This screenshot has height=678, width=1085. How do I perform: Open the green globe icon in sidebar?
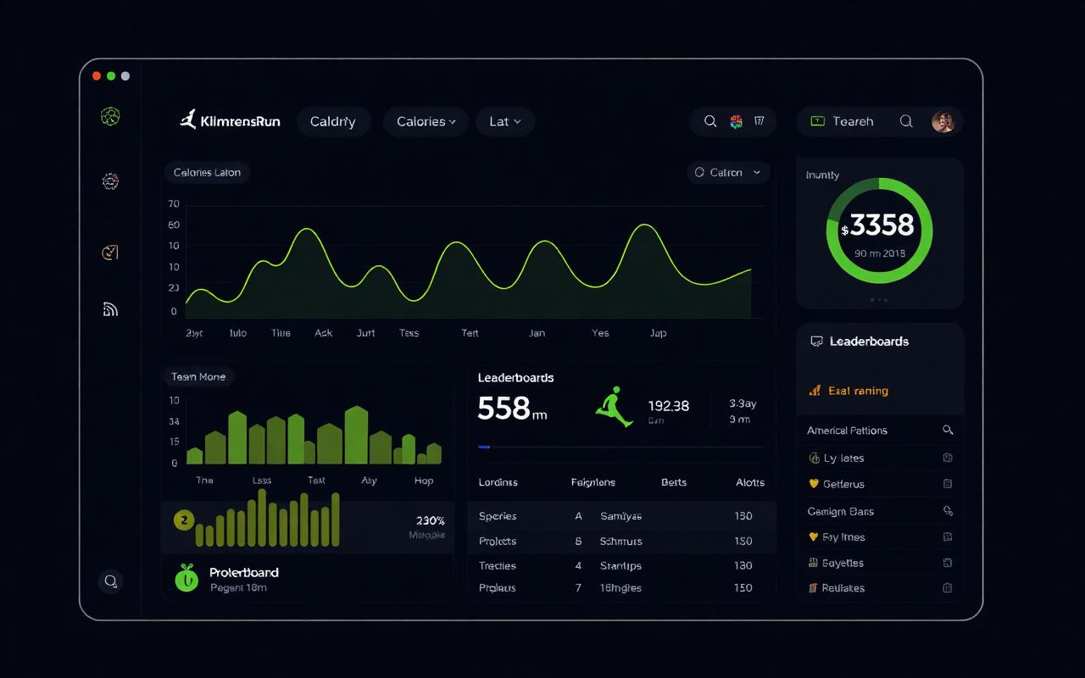coord(110,116)
